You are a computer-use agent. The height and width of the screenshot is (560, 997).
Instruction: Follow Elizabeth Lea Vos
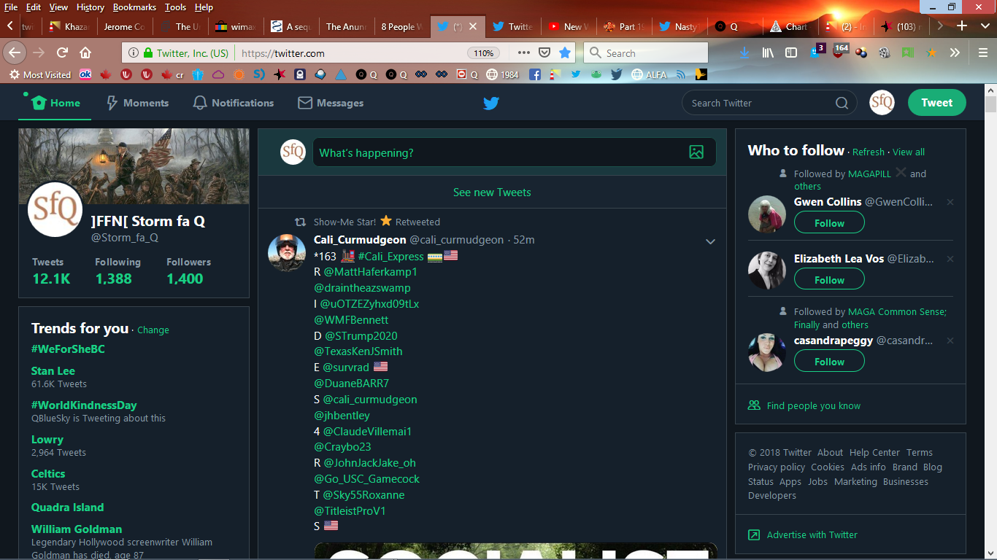(829, 280)
